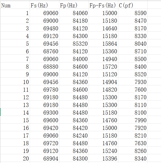Select the Fp cell with 84240
The image size is (161, 163).
point(74,135)
